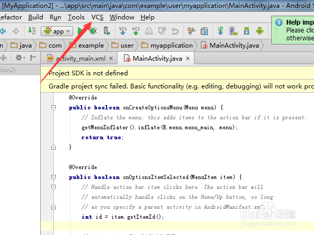Screen dimensions: 314x235
Task: Click the Forward navigation arrow
Action: tap(16, 31)
